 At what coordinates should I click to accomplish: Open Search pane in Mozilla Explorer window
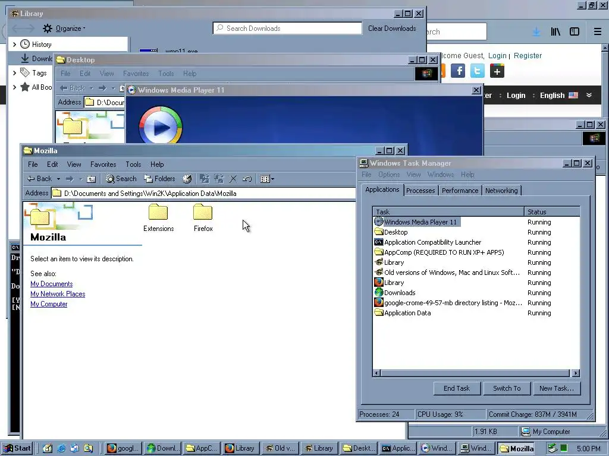121,179
